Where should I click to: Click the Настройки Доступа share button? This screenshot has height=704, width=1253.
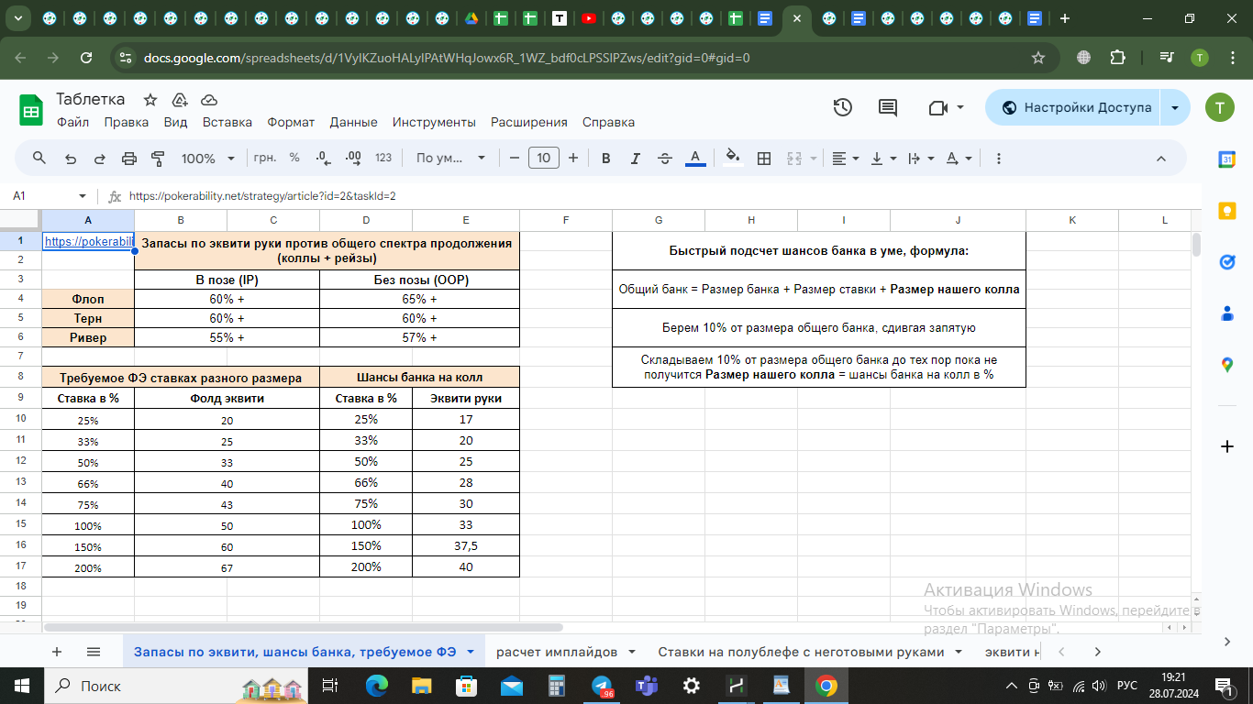point(1072,107)
